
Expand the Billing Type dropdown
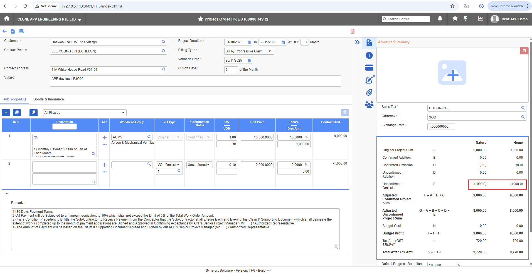pyautogui.click(x=249, y=51)
